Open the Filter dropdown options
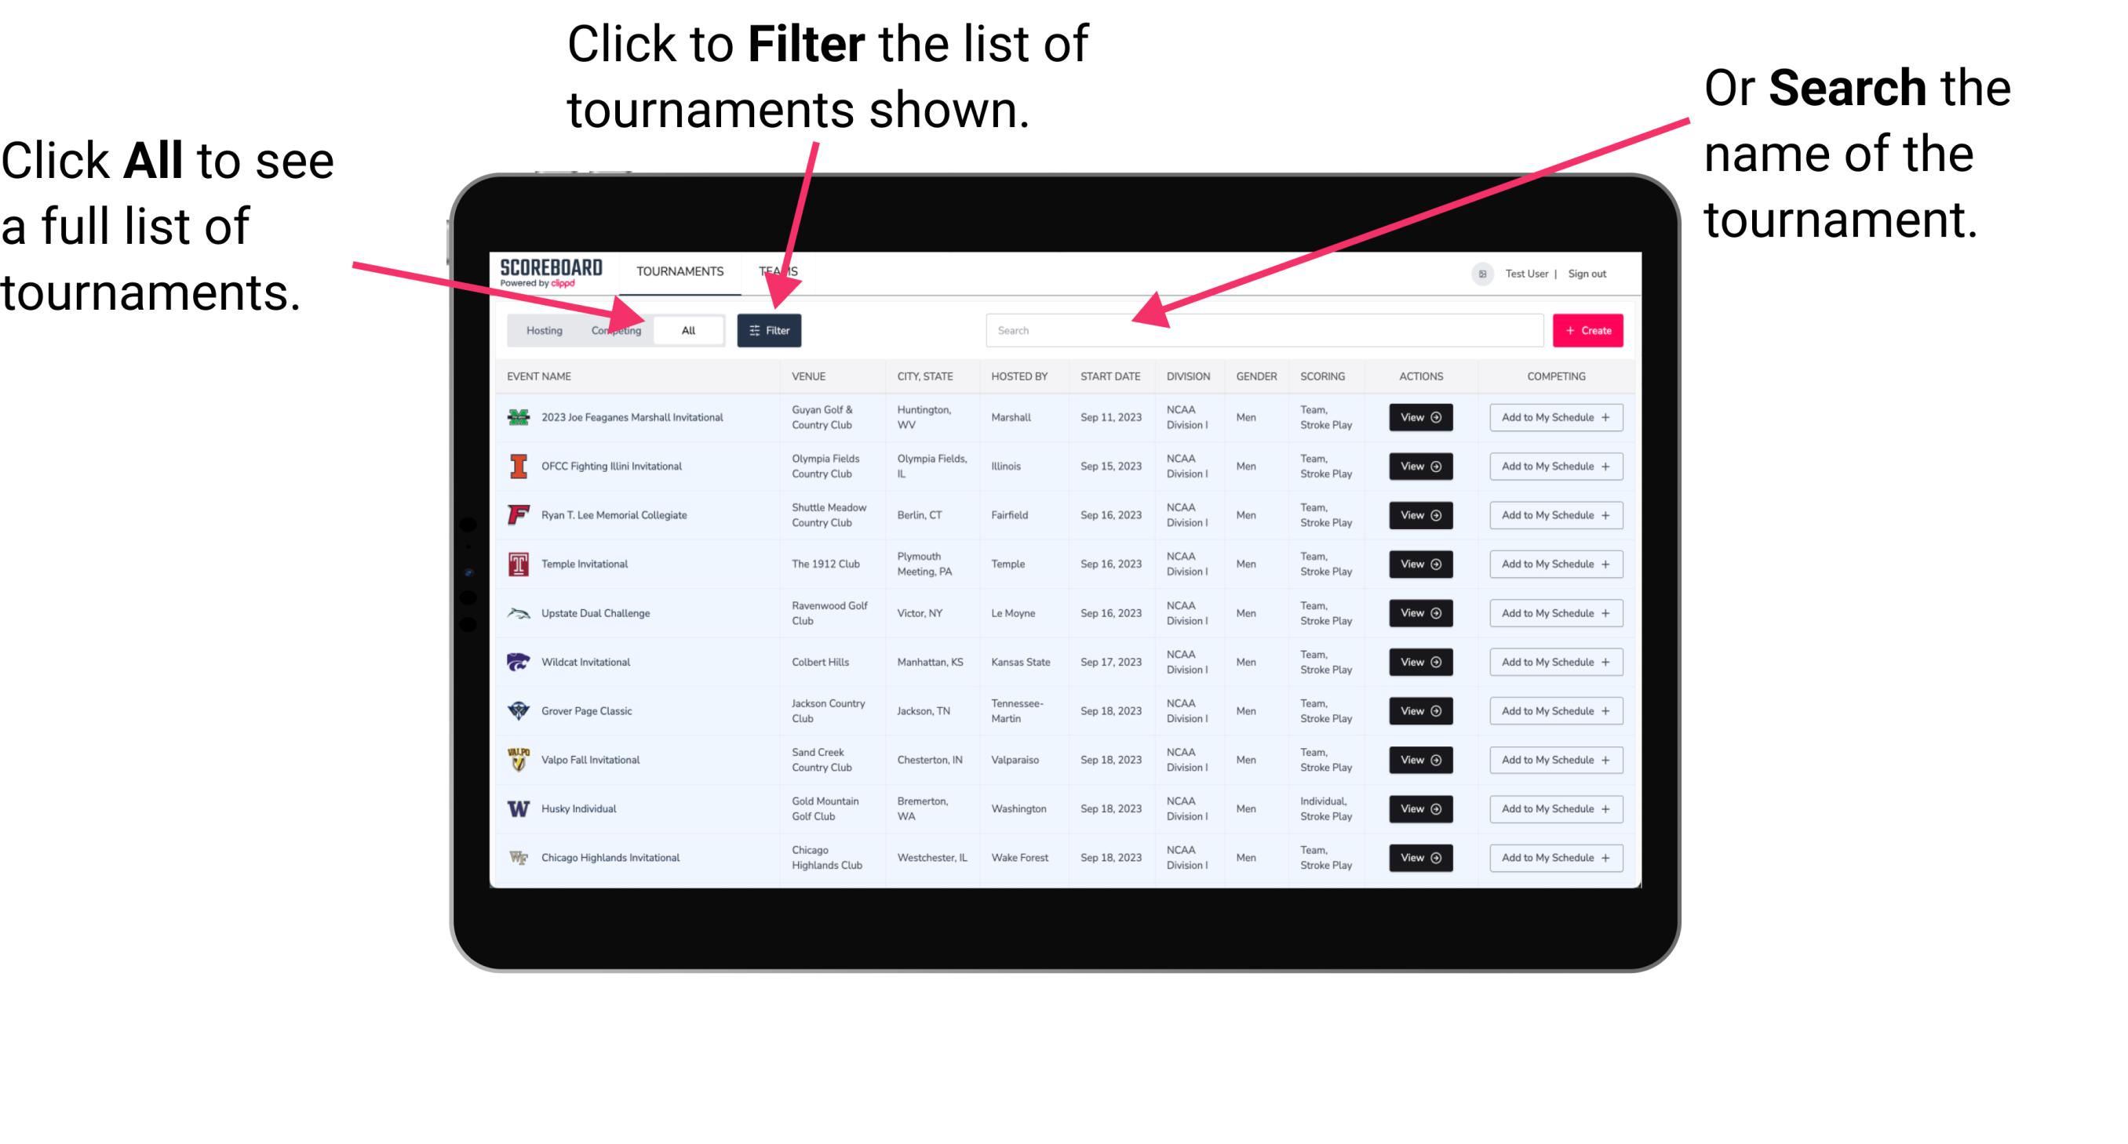 click(x=771, y=329)
